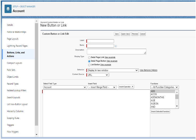Open Select Field Type Account dropdown

(65, 87)
